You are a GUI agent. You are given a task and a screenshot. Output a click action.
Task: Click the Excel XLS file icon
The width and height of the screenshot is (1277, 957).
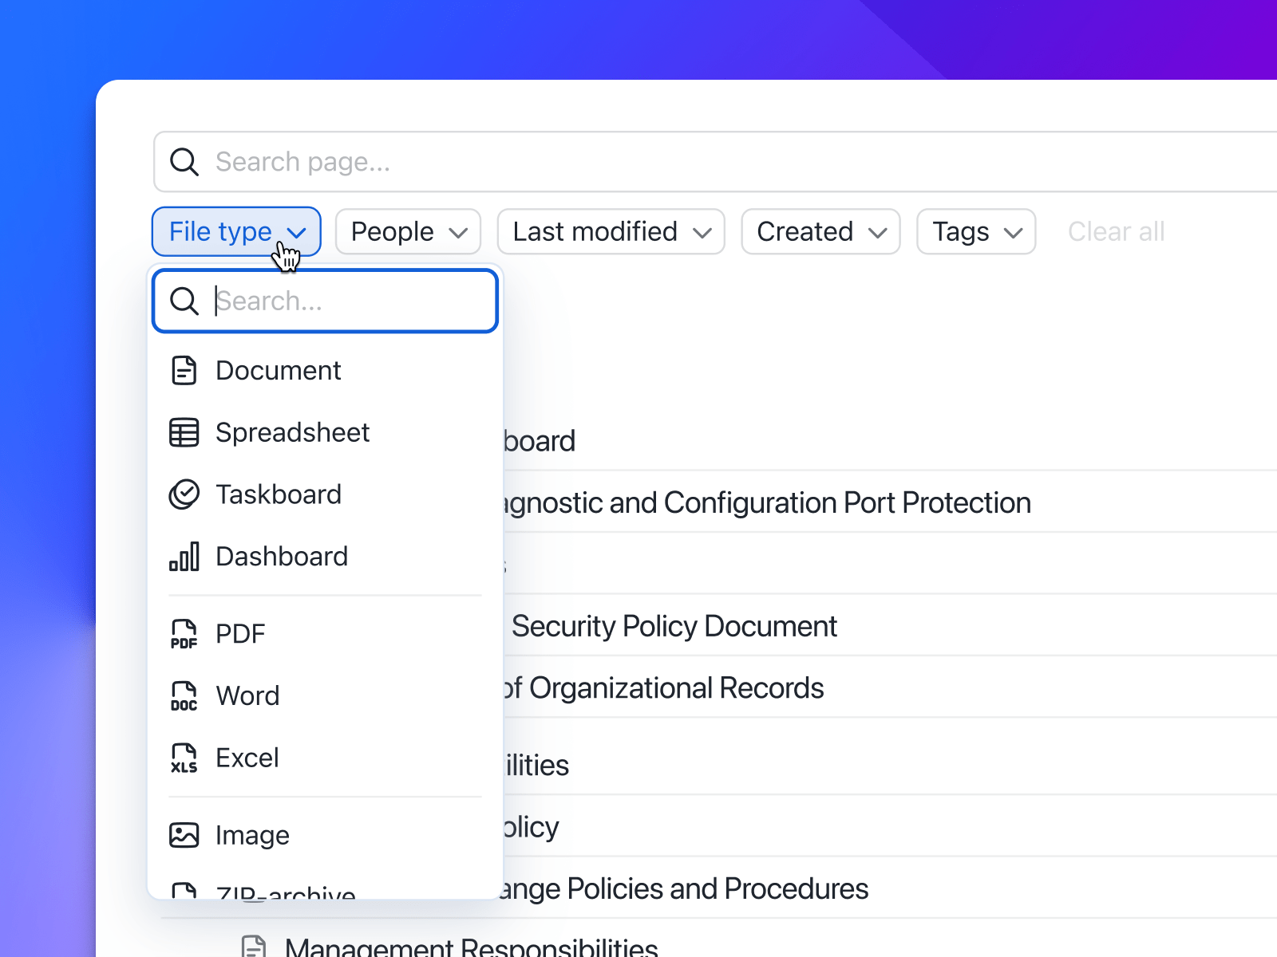(x=184, y=758)
